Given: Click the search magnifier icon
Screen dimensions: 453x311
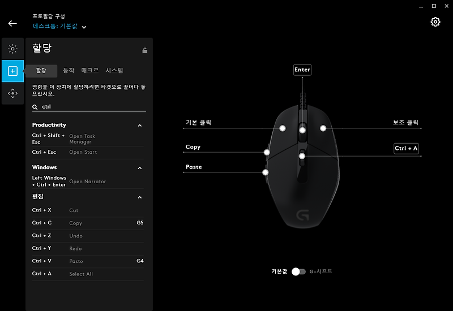Looking at the screenshot, I should pos(35,106).
